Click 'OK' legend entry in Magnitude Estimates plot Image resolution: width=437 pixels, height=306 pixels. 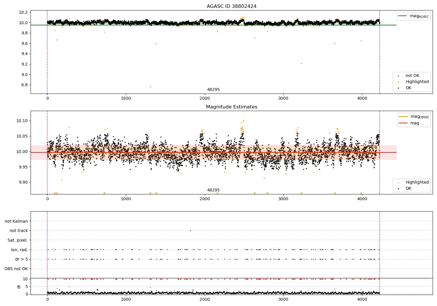[x=408, y=189]
